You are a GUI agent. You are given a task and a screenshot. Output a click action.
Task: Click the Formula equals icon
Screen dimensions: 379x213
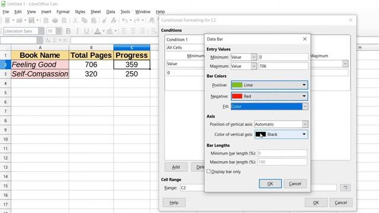[x=65, y=40]
